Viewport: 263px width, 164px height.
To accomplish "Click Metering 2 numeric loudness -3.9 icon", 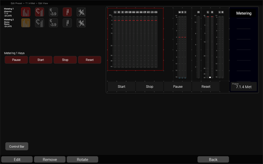I will [53, 23].
